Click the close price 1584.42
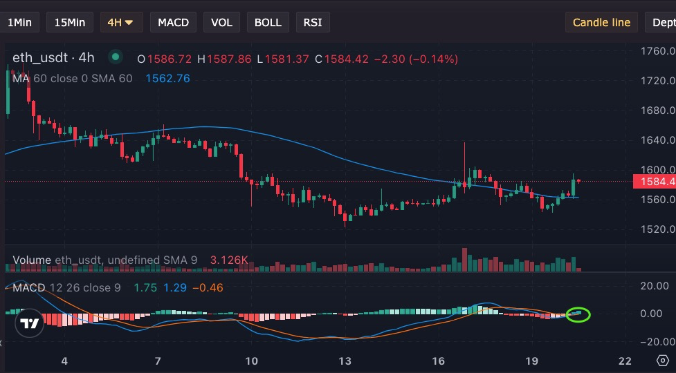676x373 pixels. coord(346,59)
